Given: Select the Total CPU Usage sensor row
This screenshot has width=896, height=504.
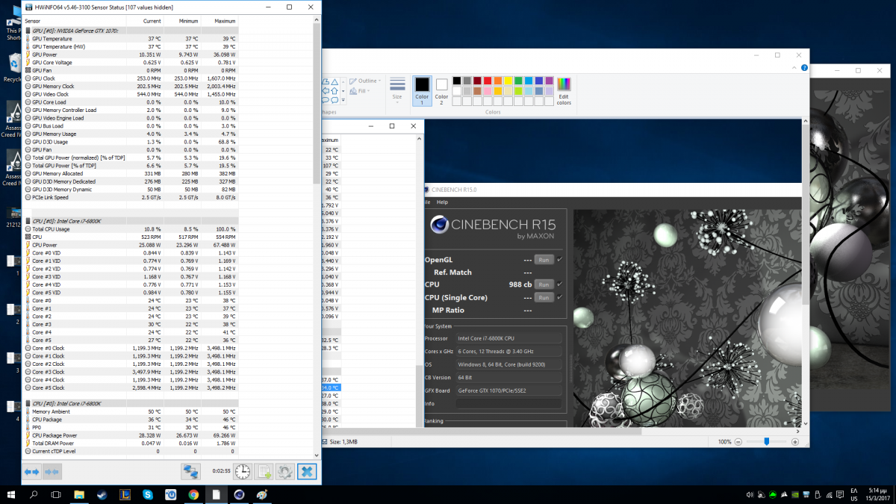Looking at the screenshot, I should (x=131, y=229).
